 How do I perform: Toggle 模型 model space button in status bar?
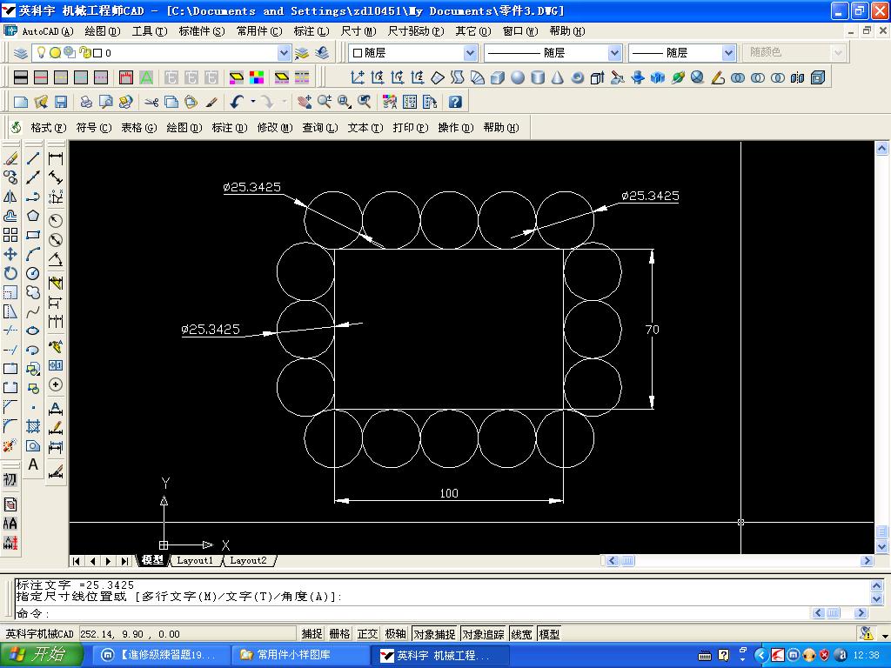coord(549,634)
